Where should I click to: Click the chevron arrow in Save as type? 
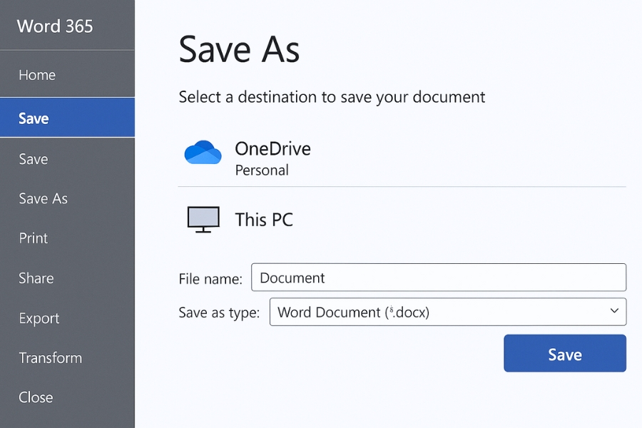point(614,311)
